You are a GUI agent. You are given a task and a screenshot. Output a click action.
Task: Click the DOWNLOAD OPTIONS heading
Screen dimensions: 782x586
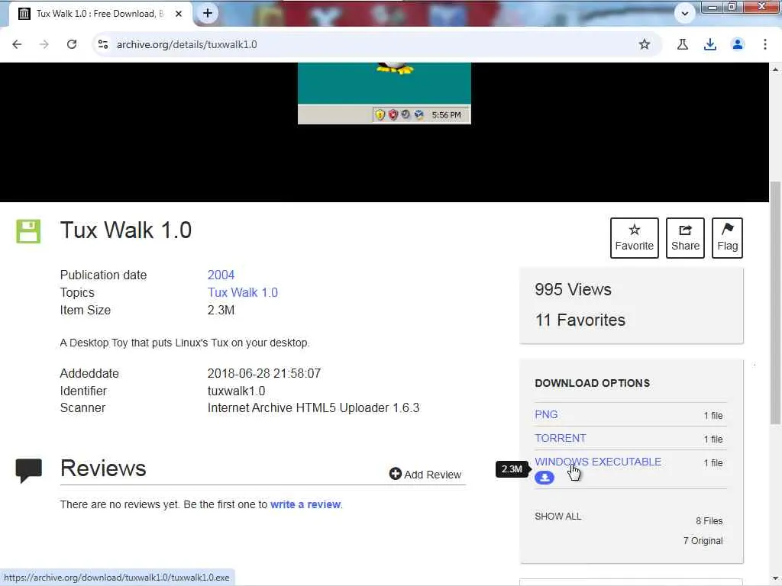pos(593,383)
